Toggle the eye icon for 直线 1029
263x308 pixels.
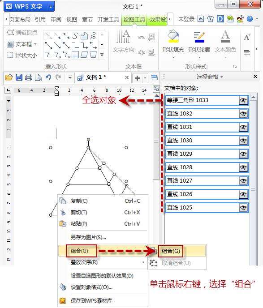tap(243, 154)
